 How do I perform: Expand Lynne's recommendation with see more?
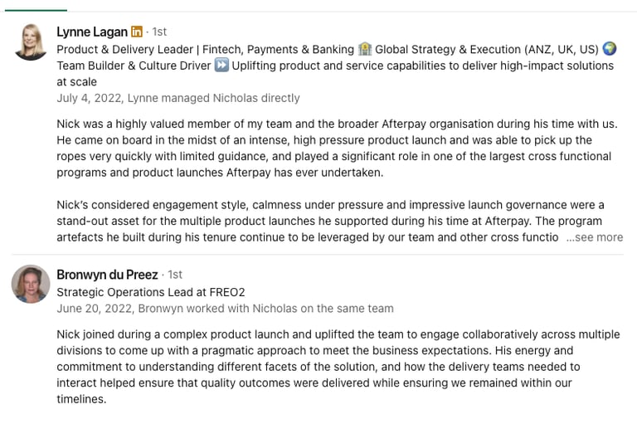pos(595,237)
